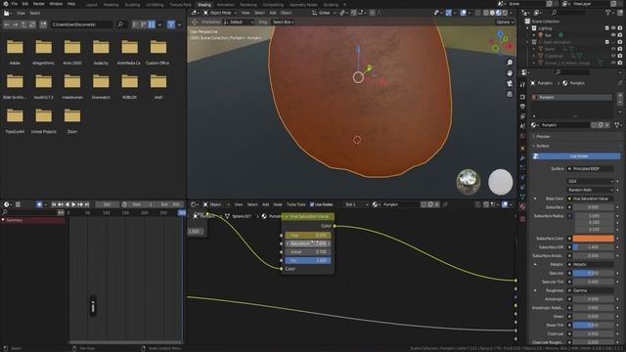Click the file browser search icon

(120, 24)
